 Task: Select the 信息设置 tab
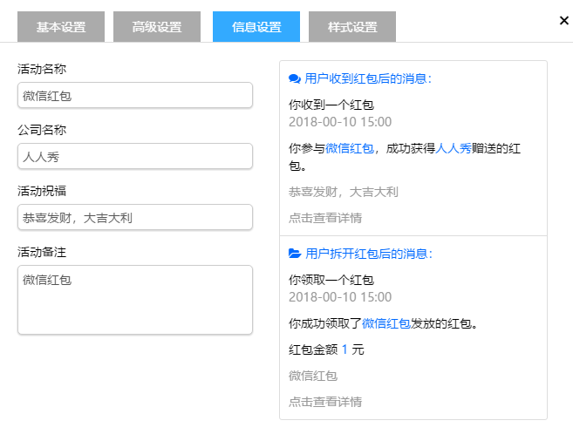[256, 27]
